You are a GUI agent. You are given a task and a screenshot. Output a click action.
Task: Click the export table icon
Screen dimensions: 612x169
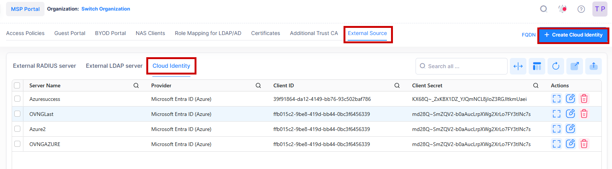[x=575, y=66]
